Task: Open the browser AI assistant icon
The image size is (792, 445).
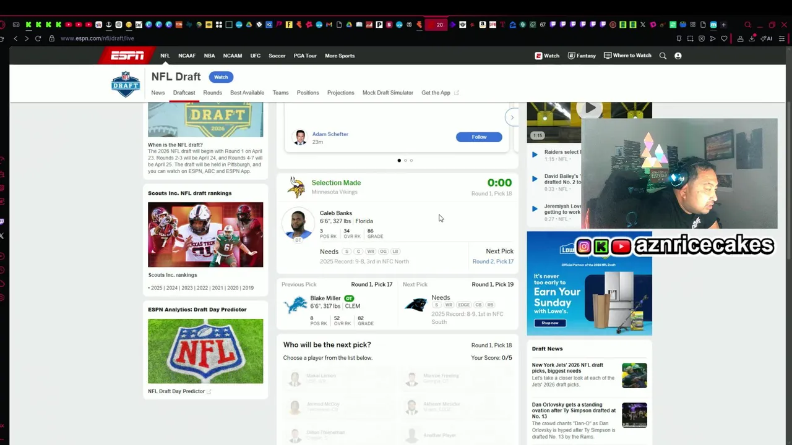Action: pyautogui.click(x=766, y=38)
